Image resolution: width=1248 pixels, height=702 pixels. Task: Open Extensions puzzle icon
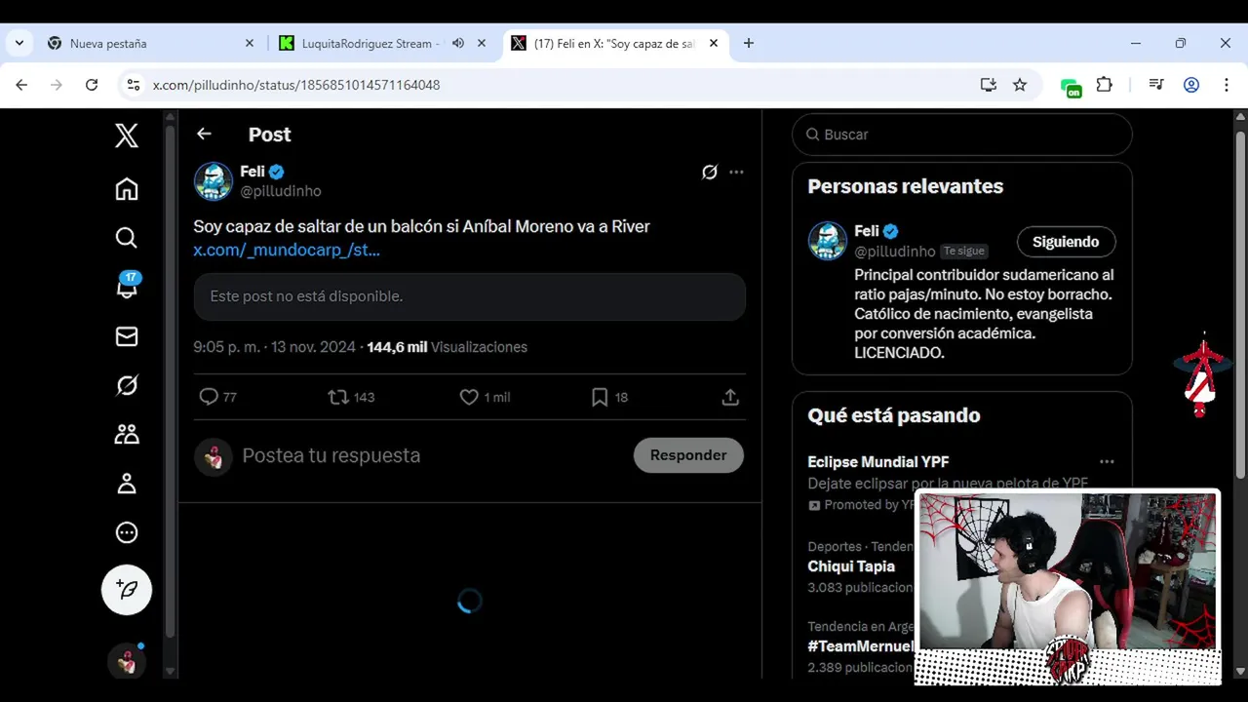click(x=1105, y=85)
